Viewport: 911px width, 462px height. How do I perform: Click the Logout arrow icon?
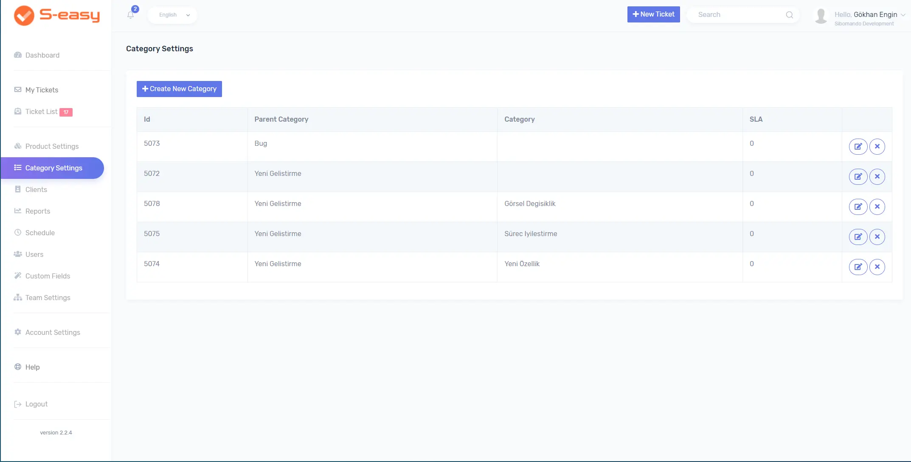pyautogui.click(x=18, y=404)
